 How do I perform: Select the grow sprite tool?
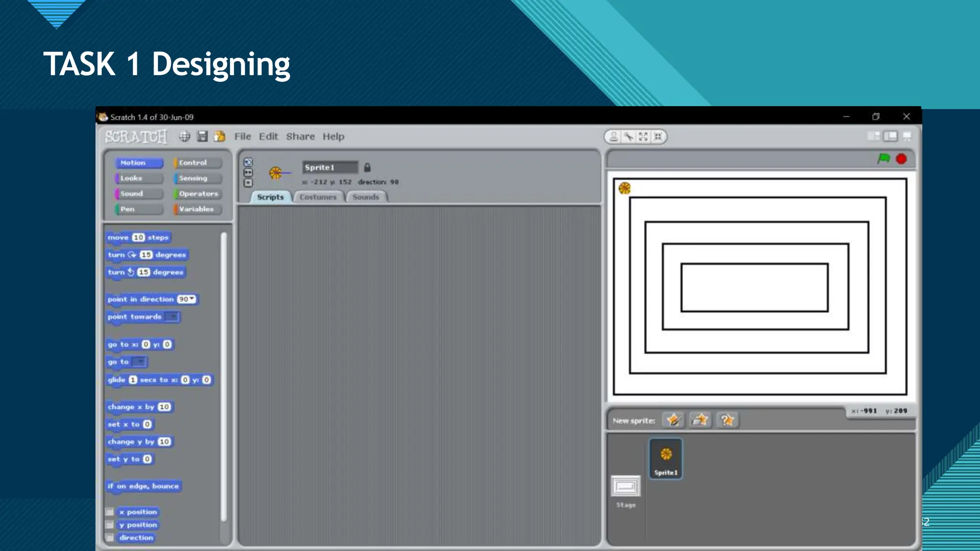pos(643,137)
